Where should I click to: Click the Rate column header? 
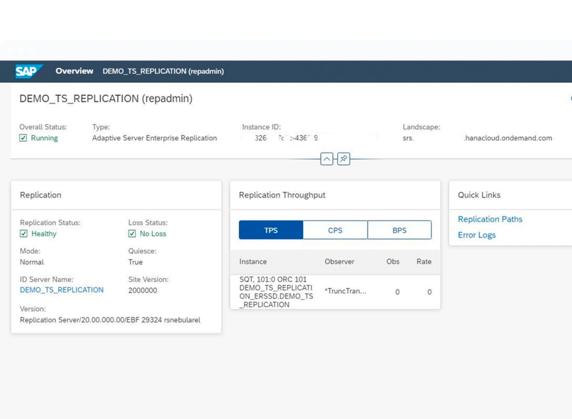click(x=424, y=262)
